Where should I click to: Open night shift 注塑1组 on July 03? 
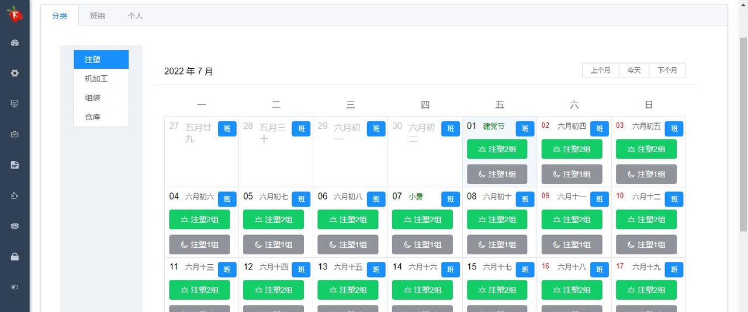pyautogui.click(x=646, y=174)
